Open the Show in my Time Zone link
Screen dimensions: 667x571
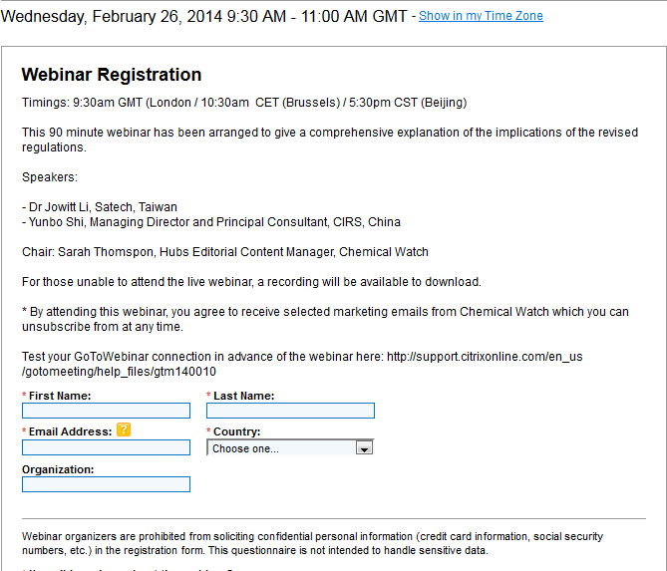[x=481, y=16]
